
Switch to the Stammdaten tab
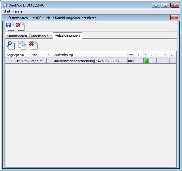(x=17, y=36)
